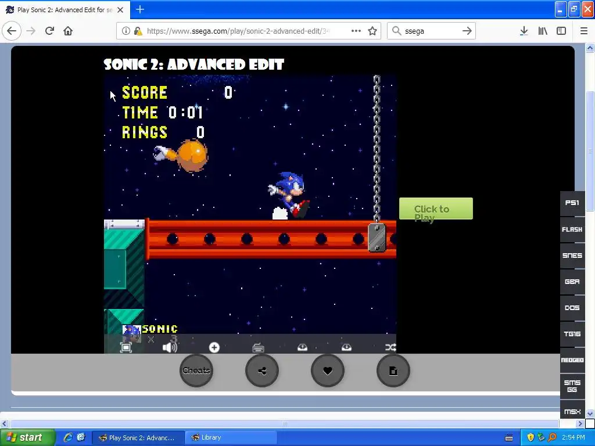The height and width of the screenshot is (446, 595).
Task: Open the GBA sidebar tab
Action: 572,282
